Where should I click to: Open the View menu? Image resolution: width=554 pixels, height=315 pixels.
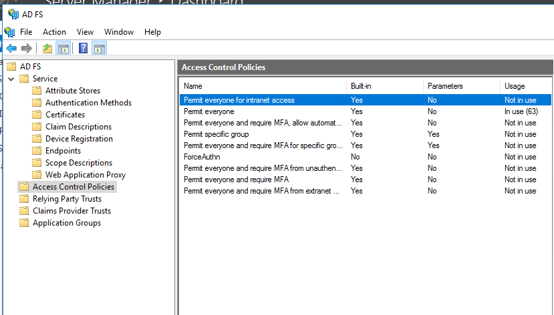tap(85, 32)
